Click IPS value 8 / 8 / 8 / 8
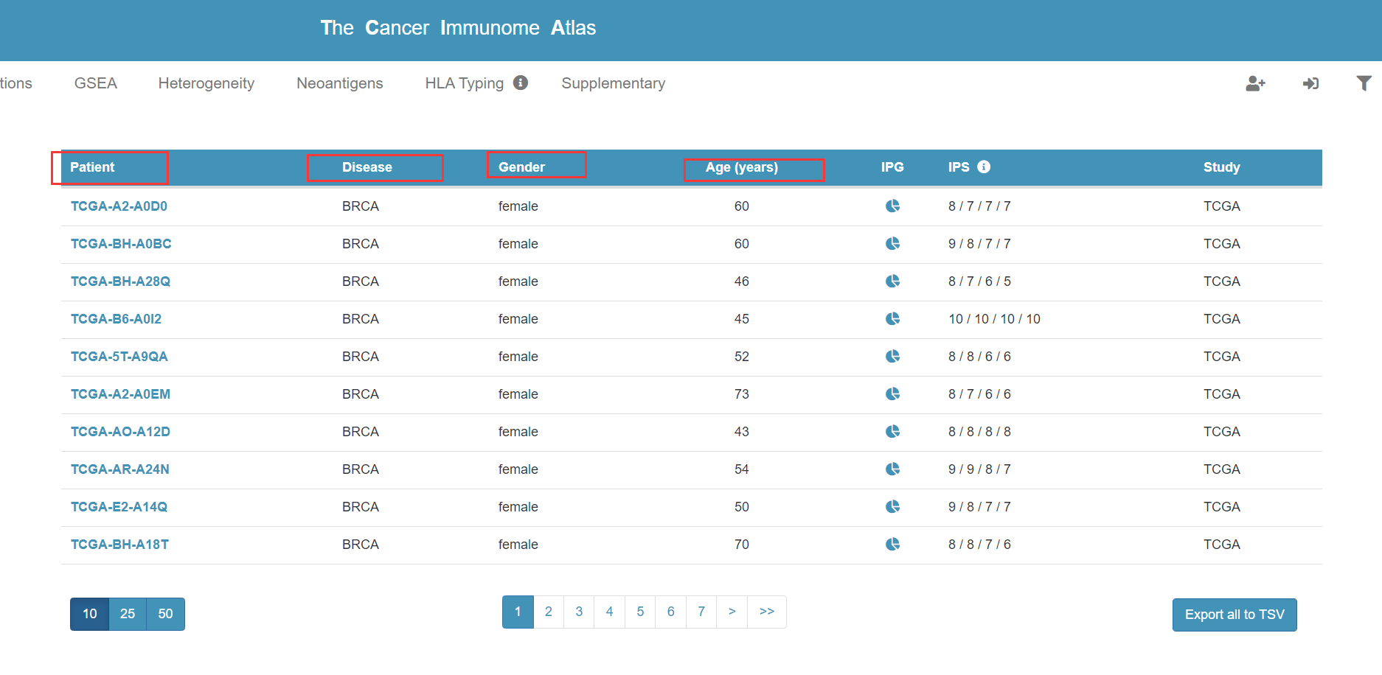The width and height of the screenshot is (1382, 675). 979,432
